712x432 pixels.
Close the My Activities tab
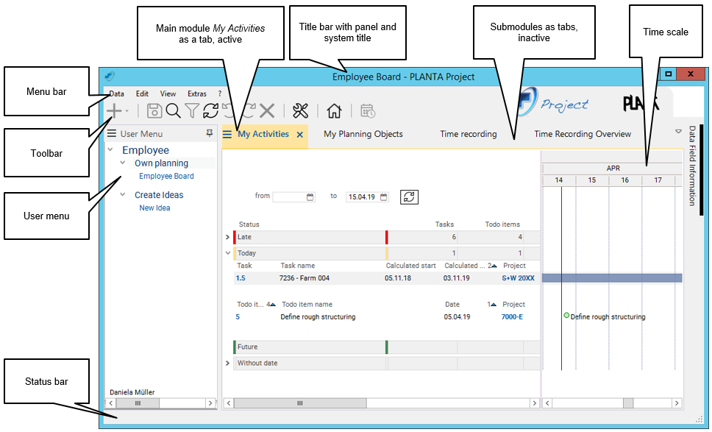[299, 135]
